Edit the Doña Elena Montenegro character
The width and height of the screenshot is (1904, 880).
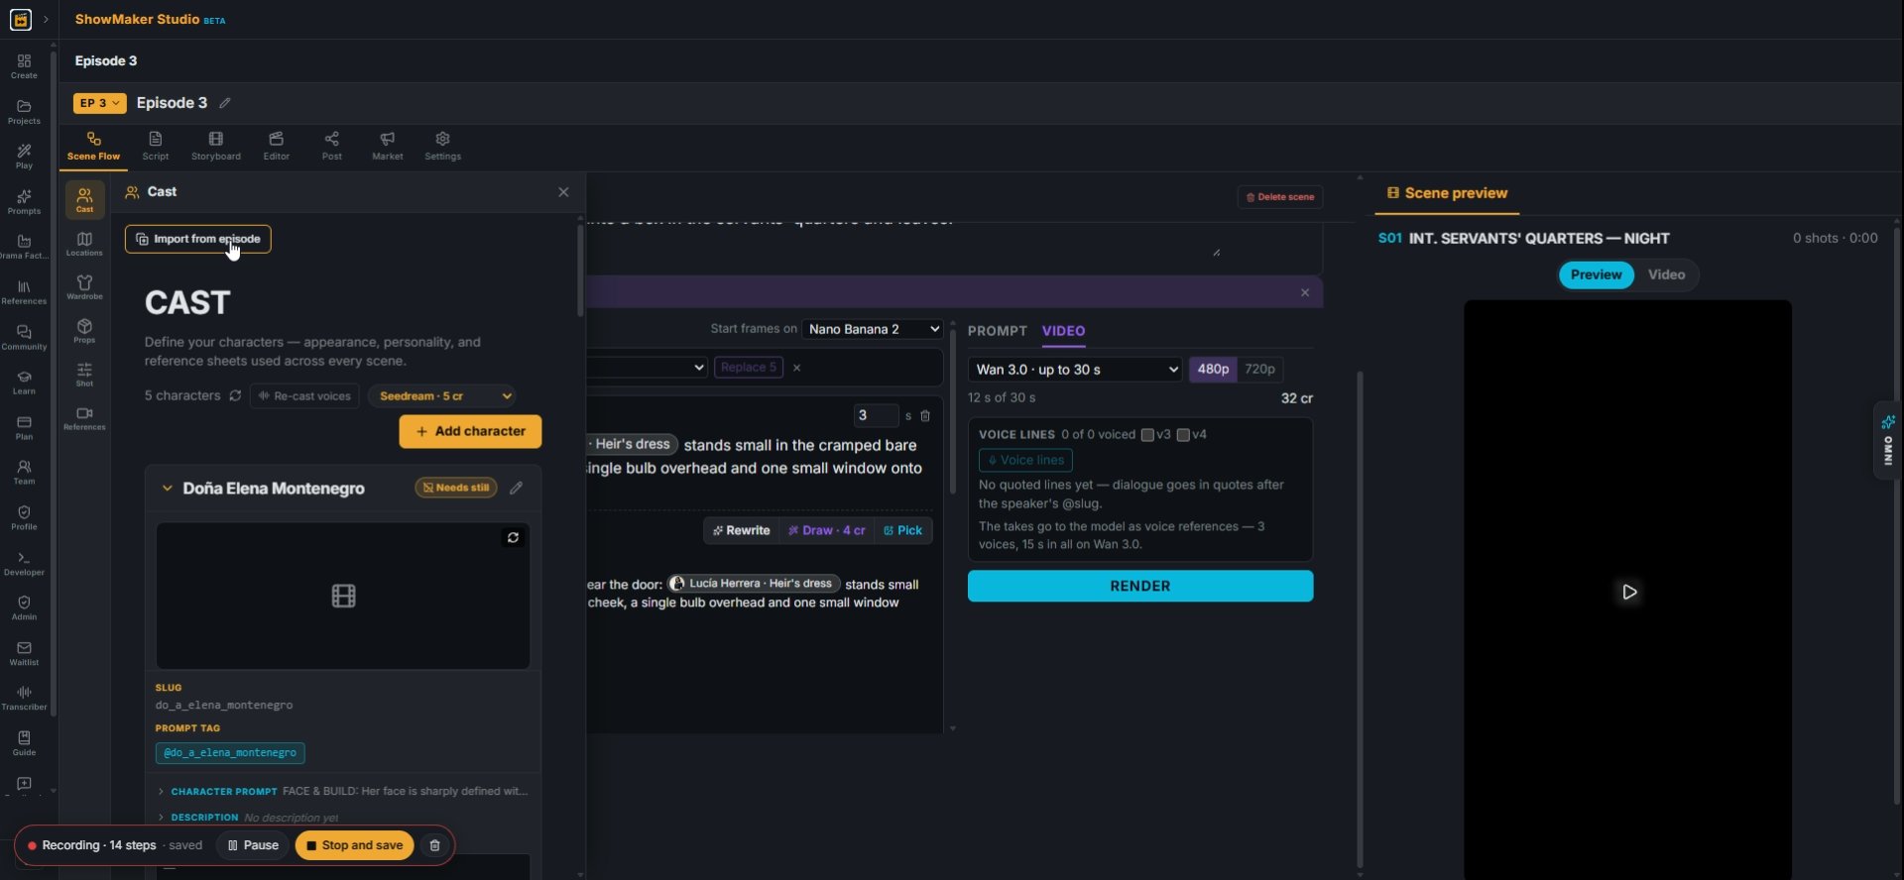coord(517,488)
